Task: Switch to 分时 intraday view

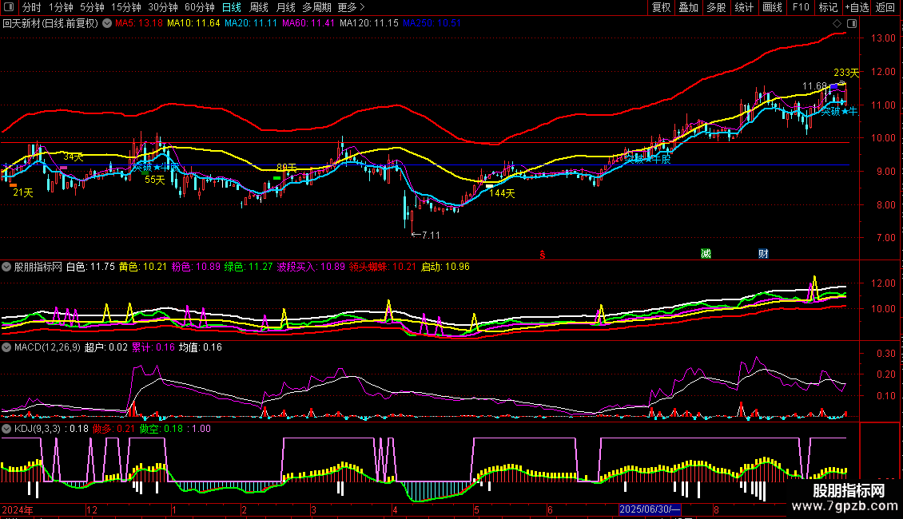Action: [32, 7]
